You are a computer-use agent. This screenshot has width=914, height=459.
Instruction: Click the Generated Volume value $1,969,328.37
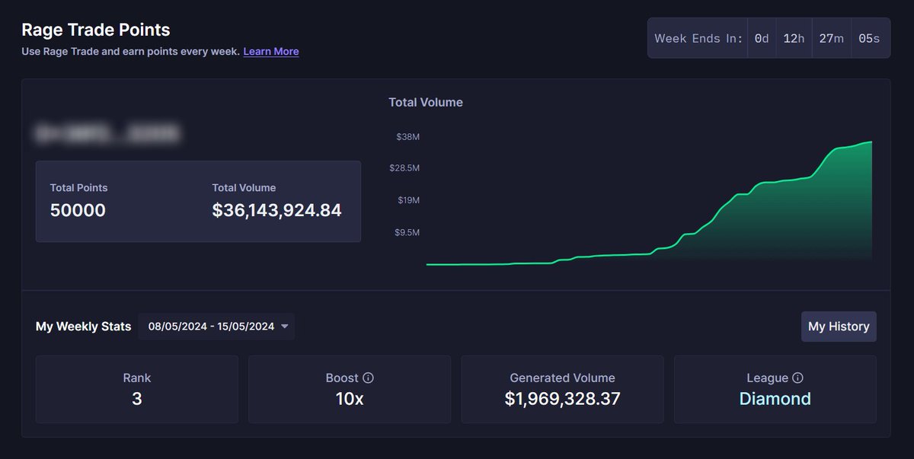click(562, 398)
